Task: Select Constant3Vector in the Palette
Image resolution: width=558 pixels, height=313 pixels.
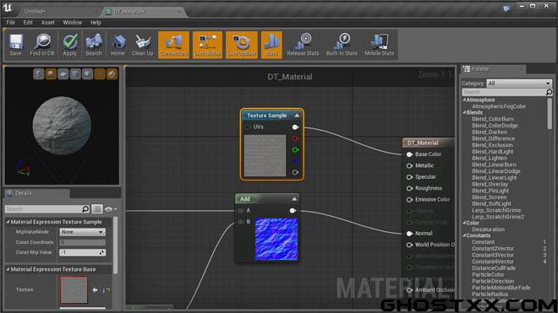Action: coord(493,255)
